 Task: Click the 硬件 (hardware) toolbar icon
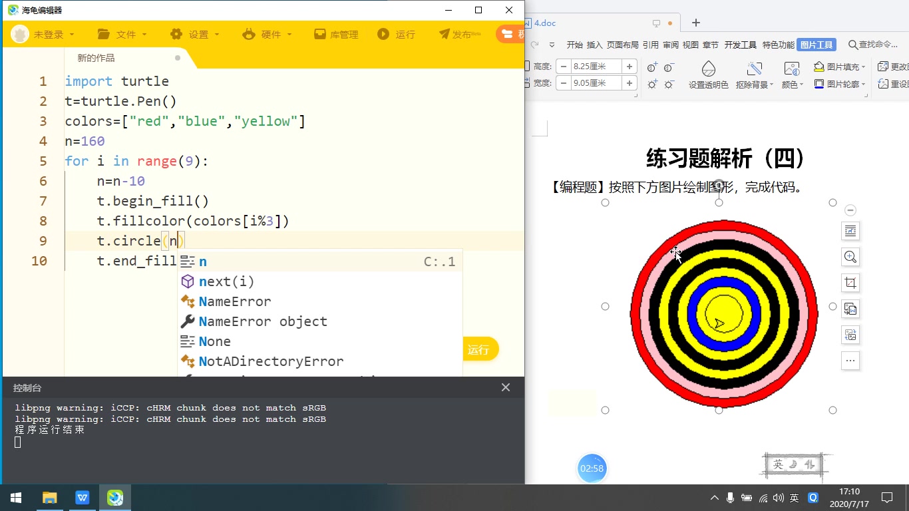(x=267, y=34)
